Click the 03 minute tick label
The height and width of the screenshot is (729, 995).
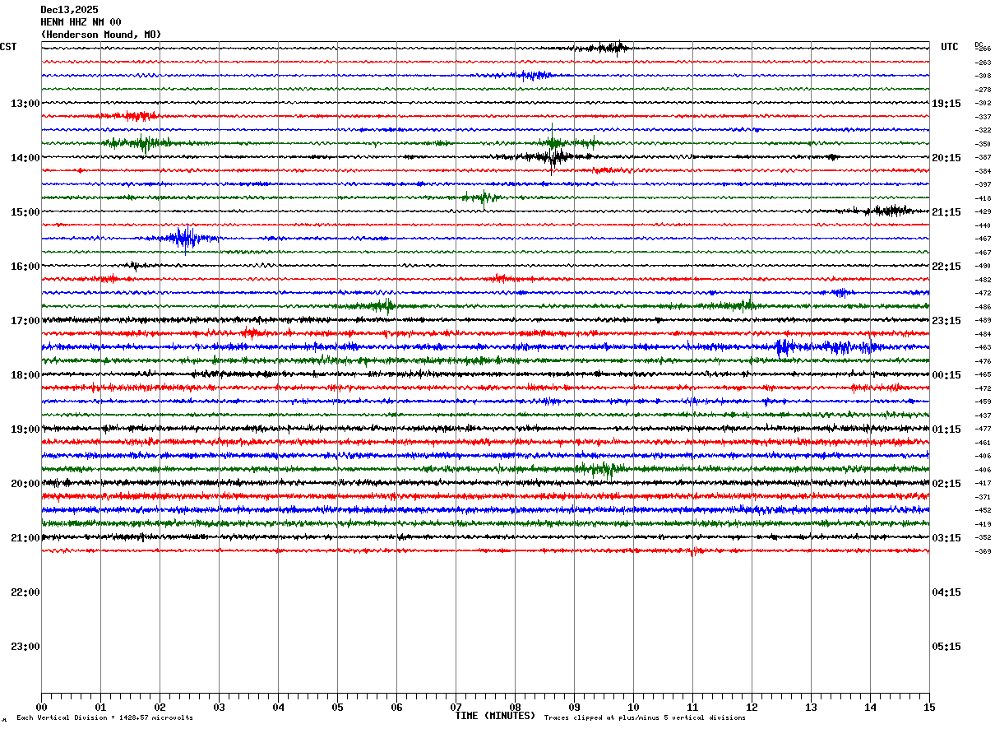pos(219,707)
